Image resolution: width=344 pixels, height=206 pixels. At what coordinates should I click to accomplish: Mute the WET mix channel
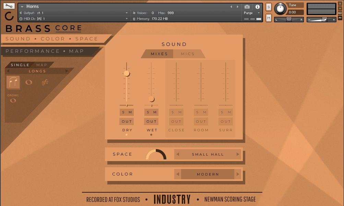(155, 112)
